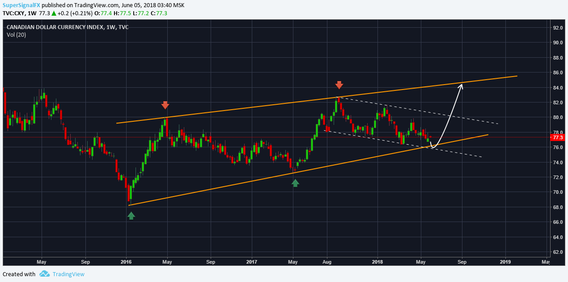Click the 2016 time axis label

click(x=127, y=261)
